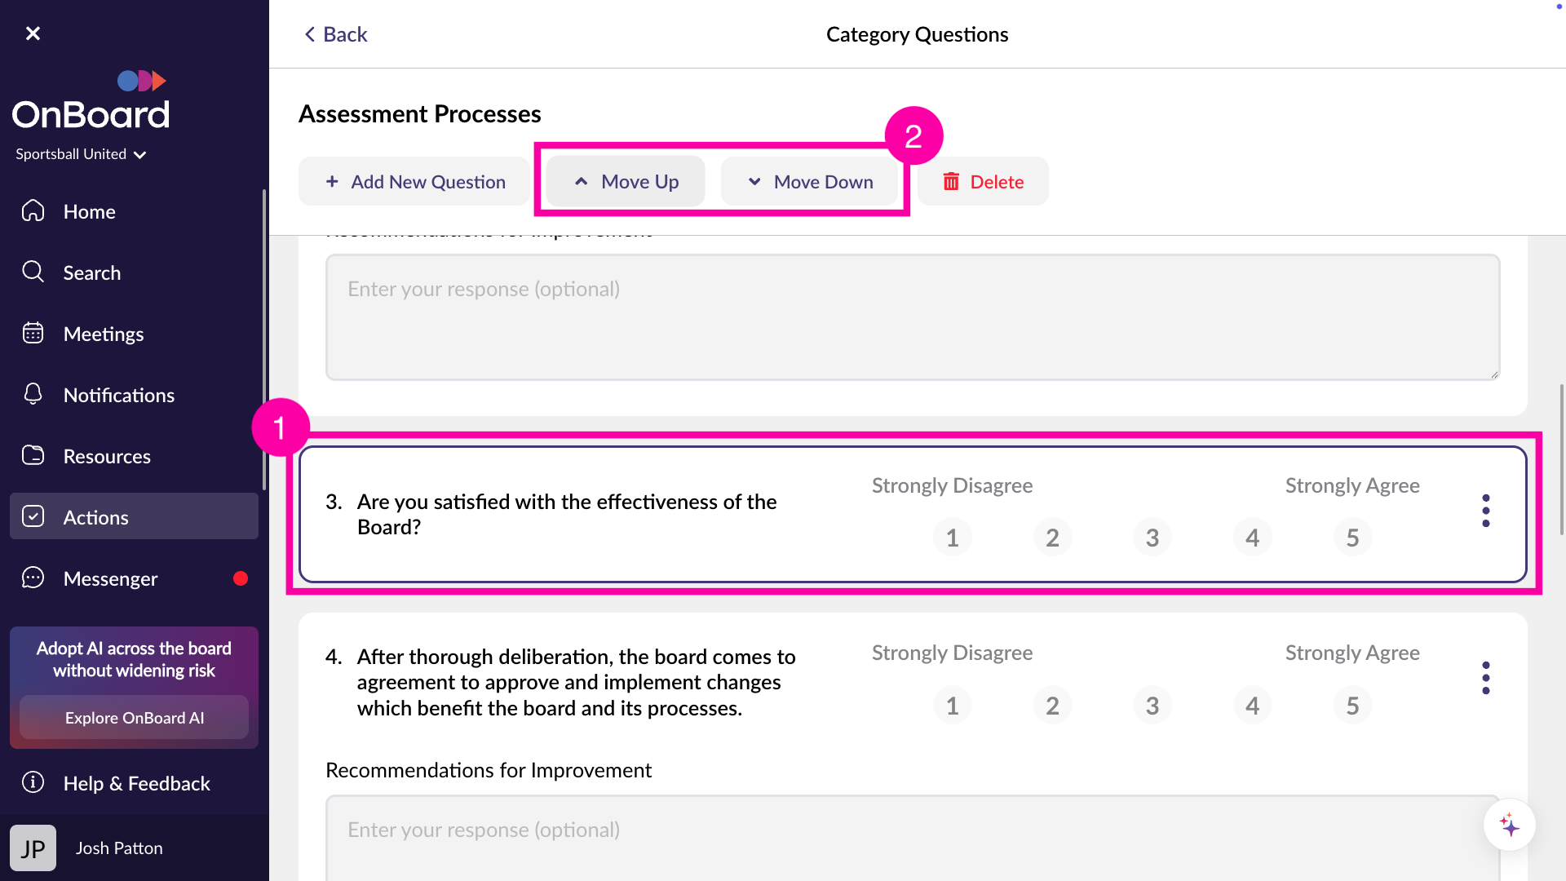Click the Move Down button
This screenshot has width=1566, height=881.
(811, 181)
